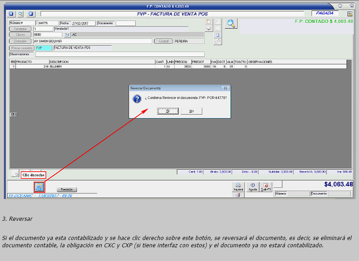Click the Imprimir printer icon

pos(238,187)
